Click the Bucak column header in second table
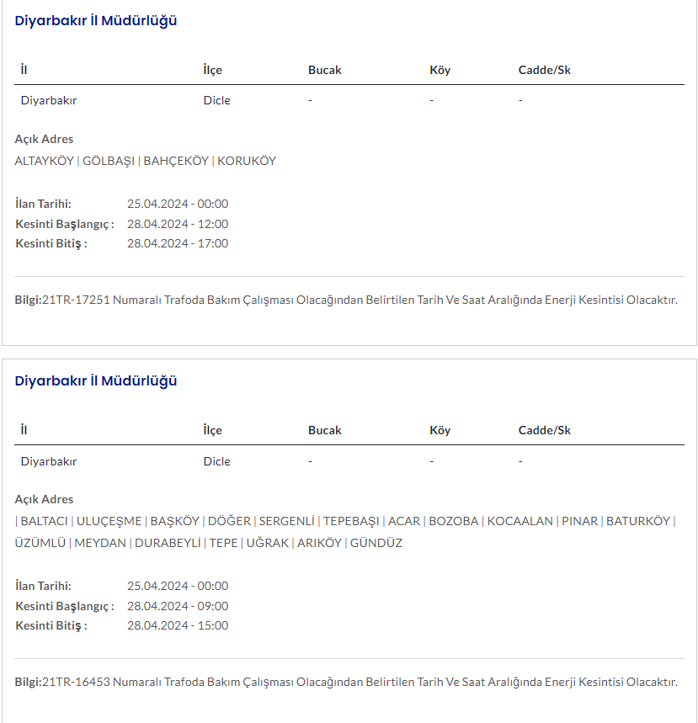The width and height of the screenshot is (698, 723). coord(324,430)
